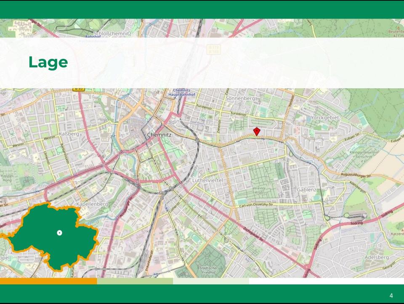The width and height of the screenshot is (404, 304).
Task: Click the Chemnitz city center label
Action: coord(159,135)
